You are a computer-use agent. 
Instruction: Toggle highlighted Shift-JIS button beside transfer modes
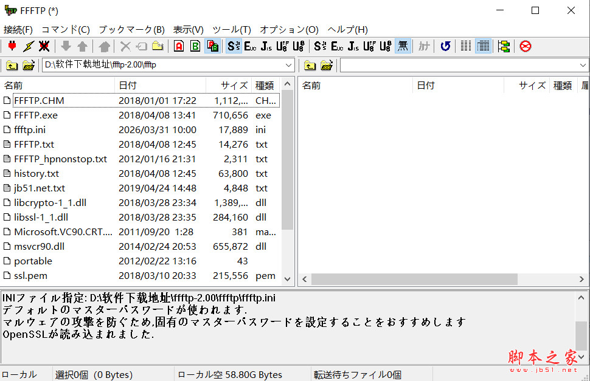[x=234, y=46]
